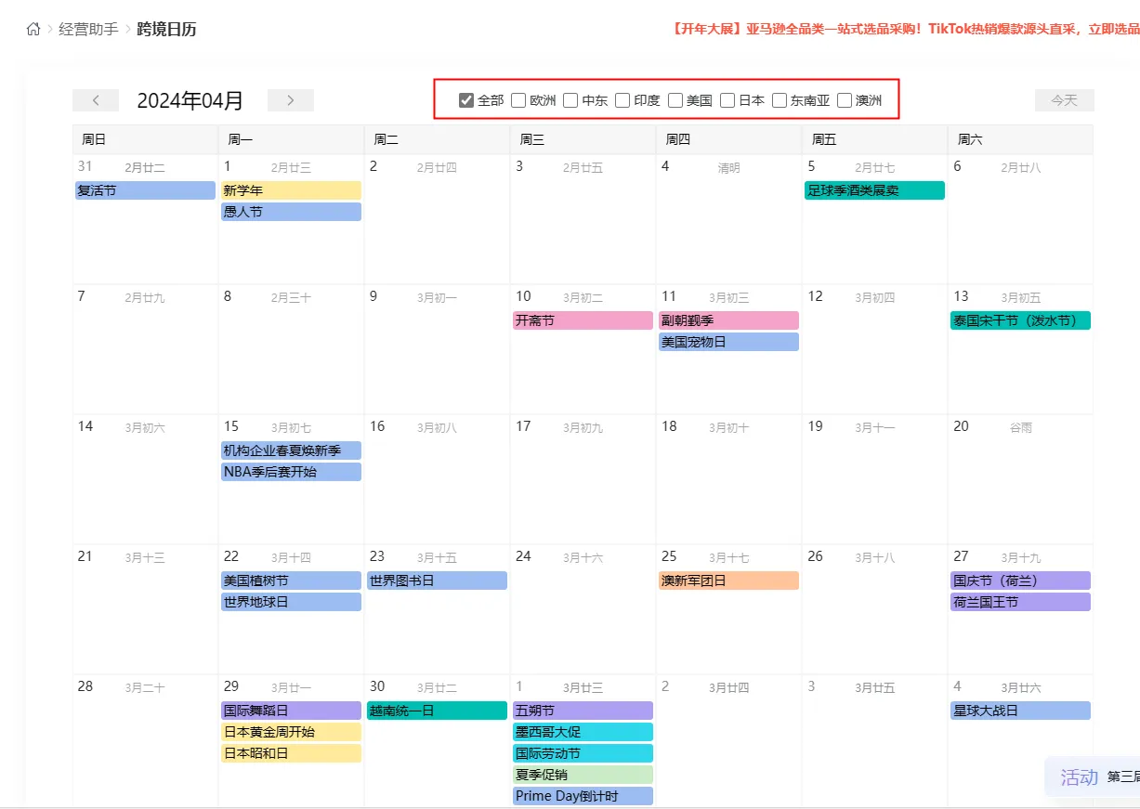The image size is (1140, 809).
Task: Click 跨境日历 breadcrumb title
Action: 166,29
